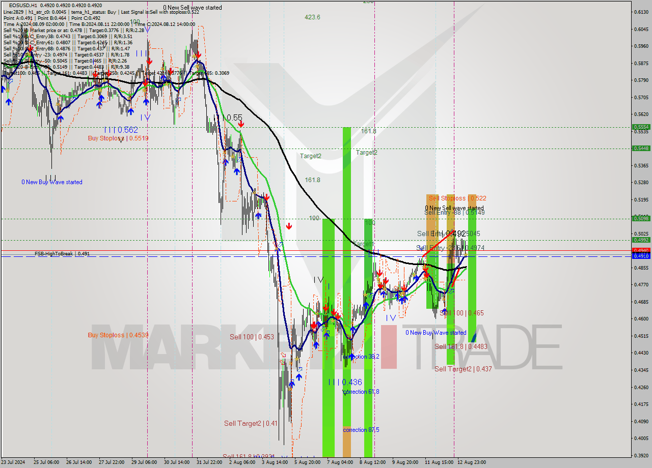Click the blue 0.4910 price tag on axis
The width and height of the screenshot is (652, 468).
click(x=641, y=256)
